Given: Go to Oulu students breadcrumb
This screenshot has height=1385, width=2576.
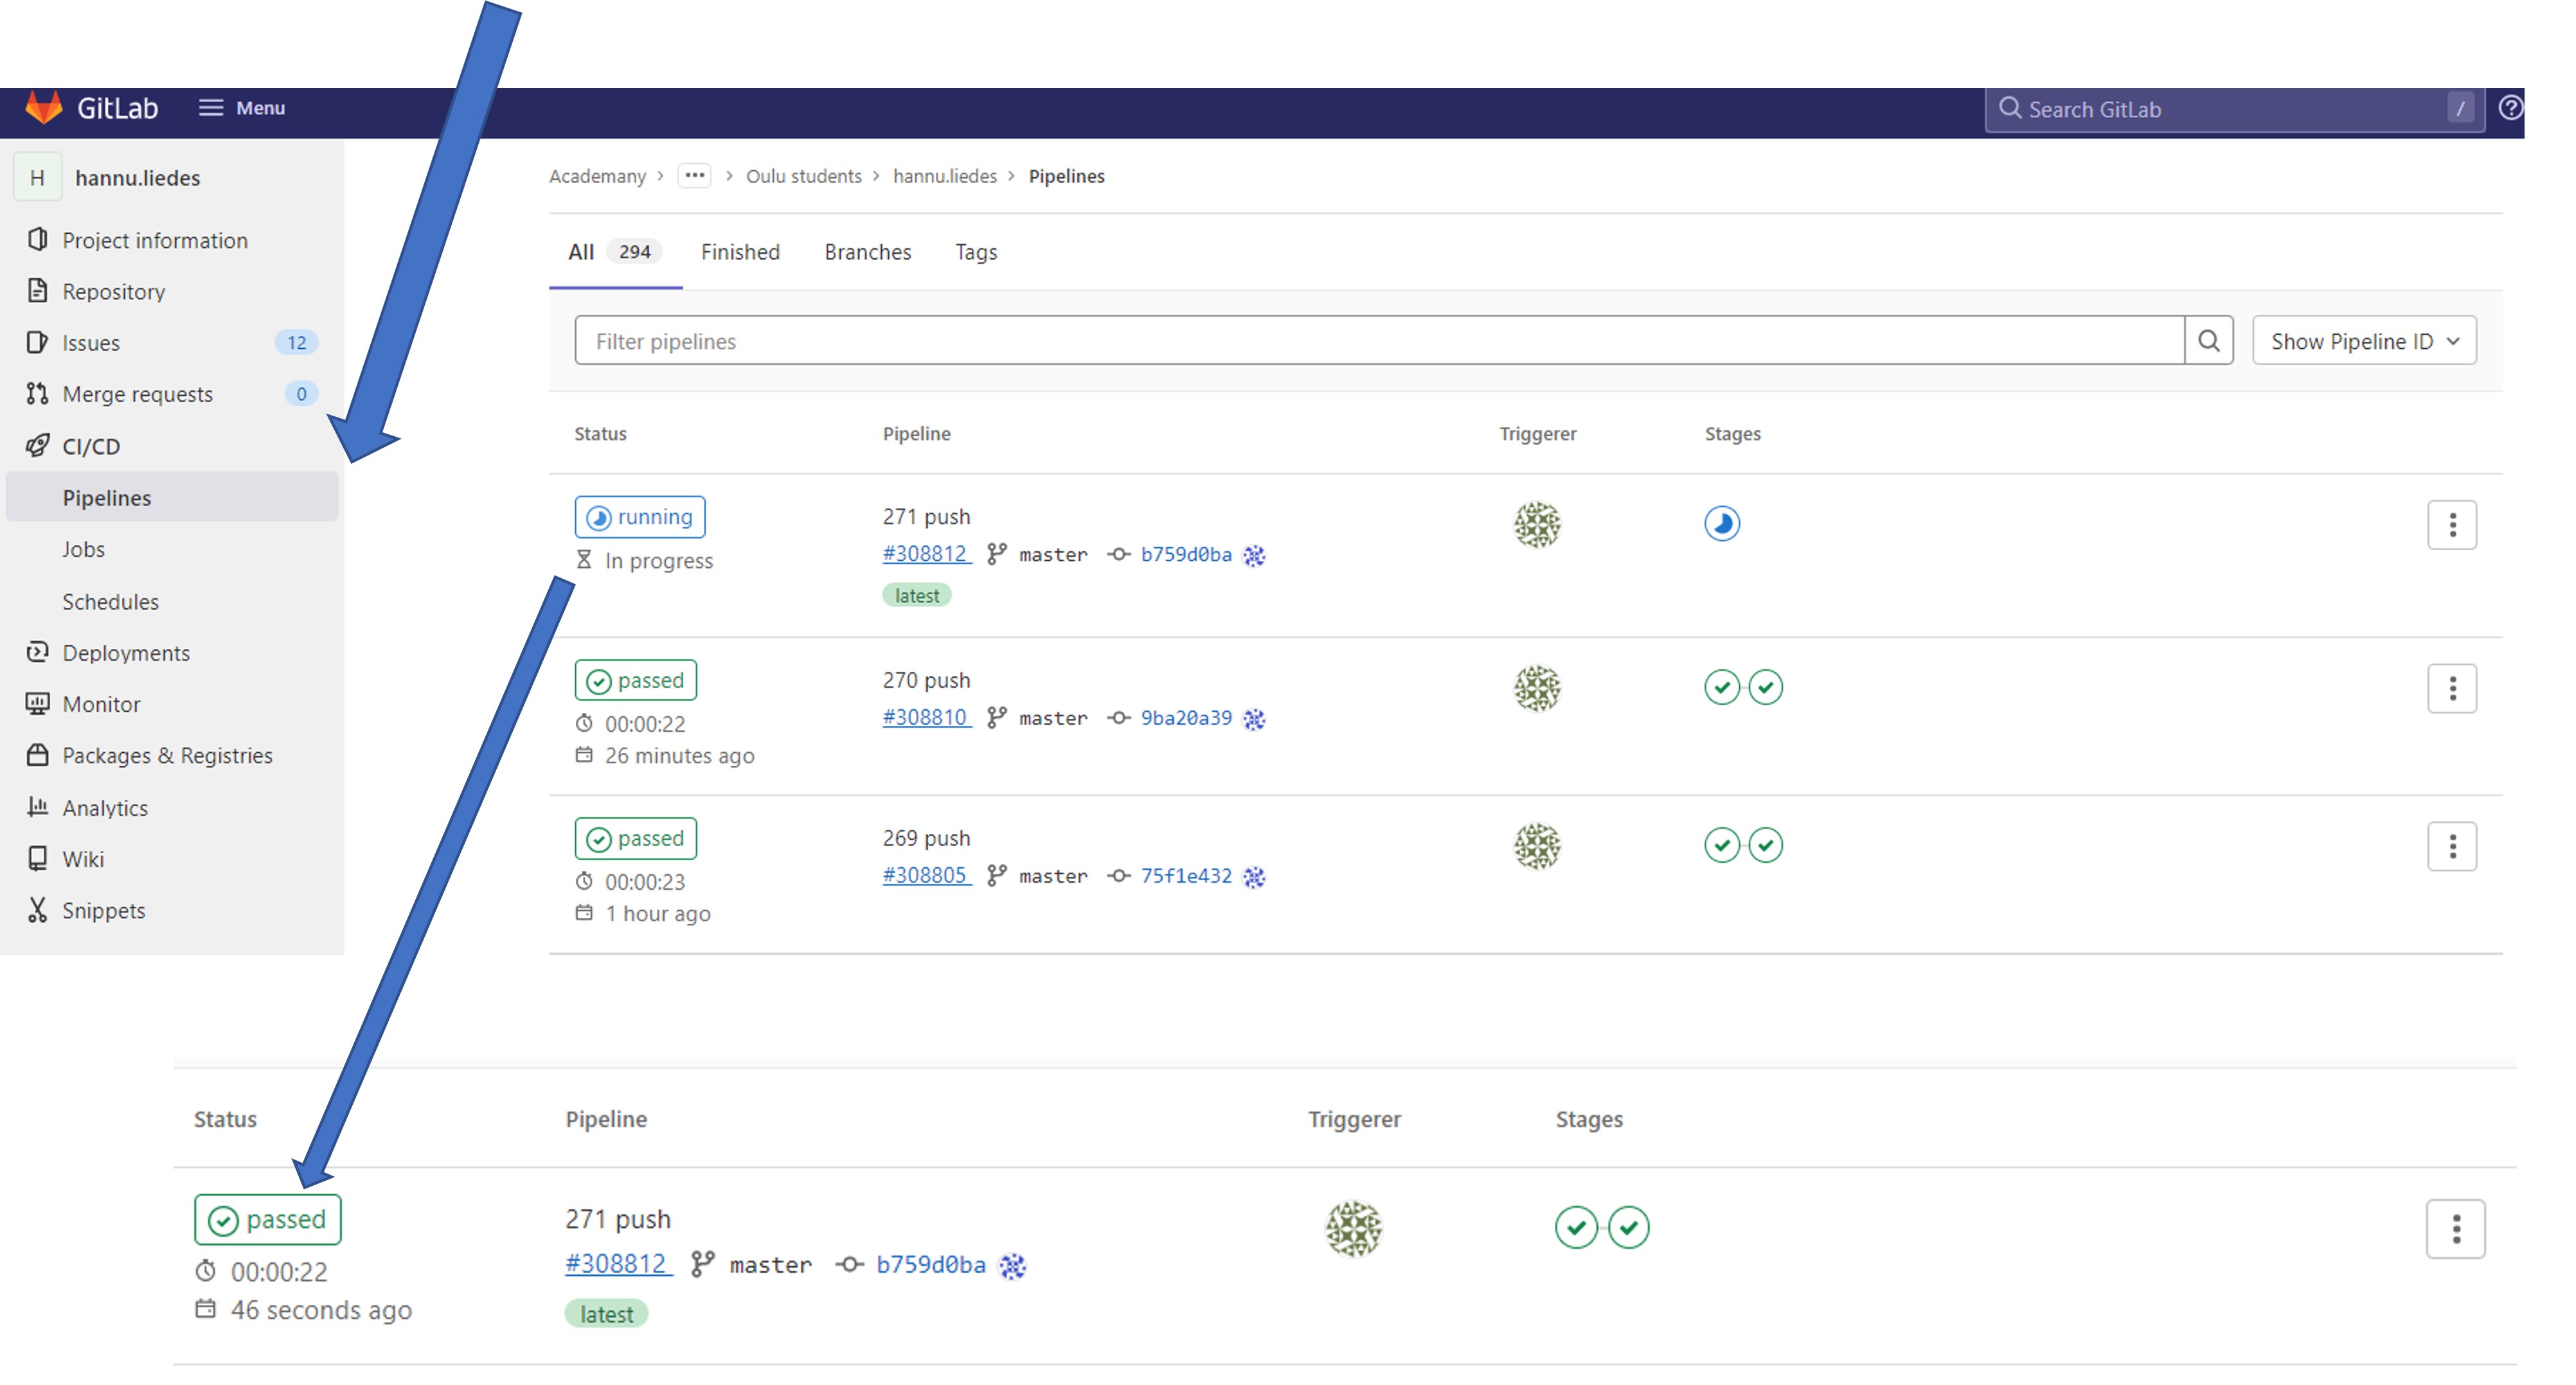Looking at the screenshot, I should 803,176.
